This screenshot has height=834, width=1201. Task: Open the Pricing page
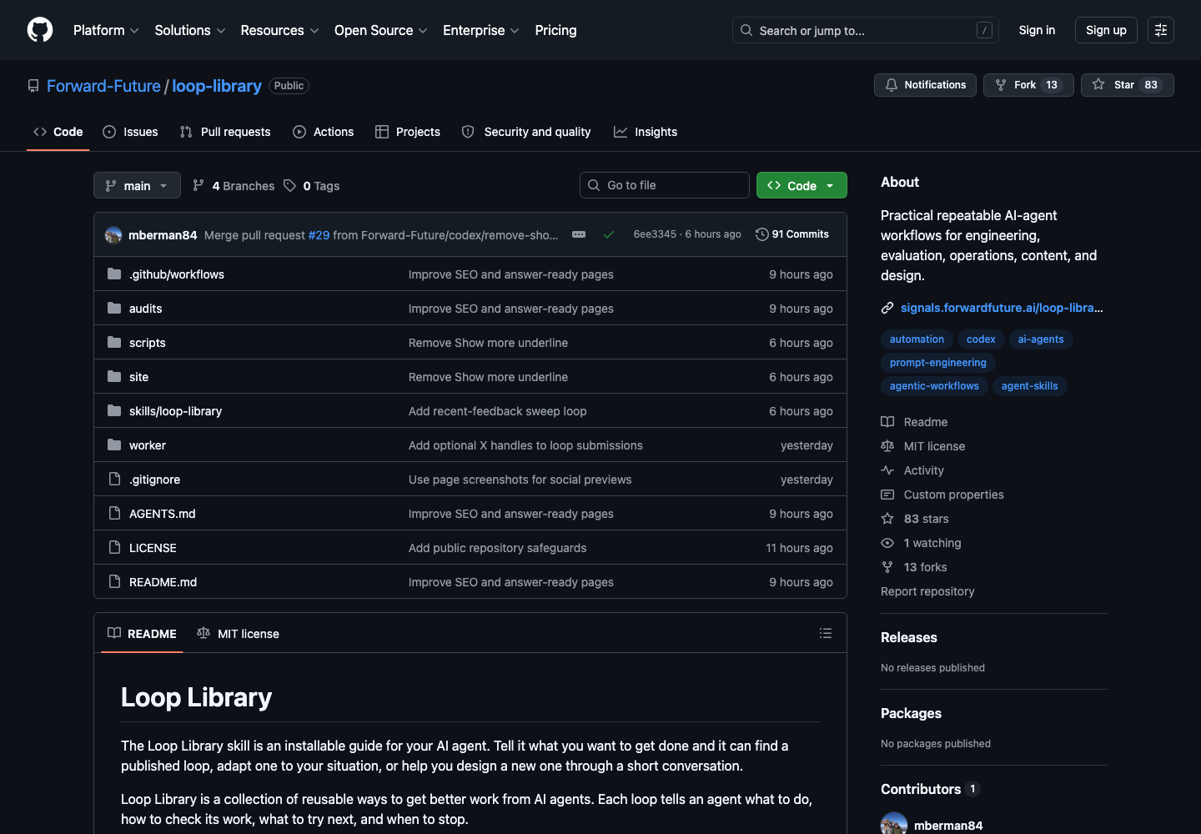pos(555,30)
